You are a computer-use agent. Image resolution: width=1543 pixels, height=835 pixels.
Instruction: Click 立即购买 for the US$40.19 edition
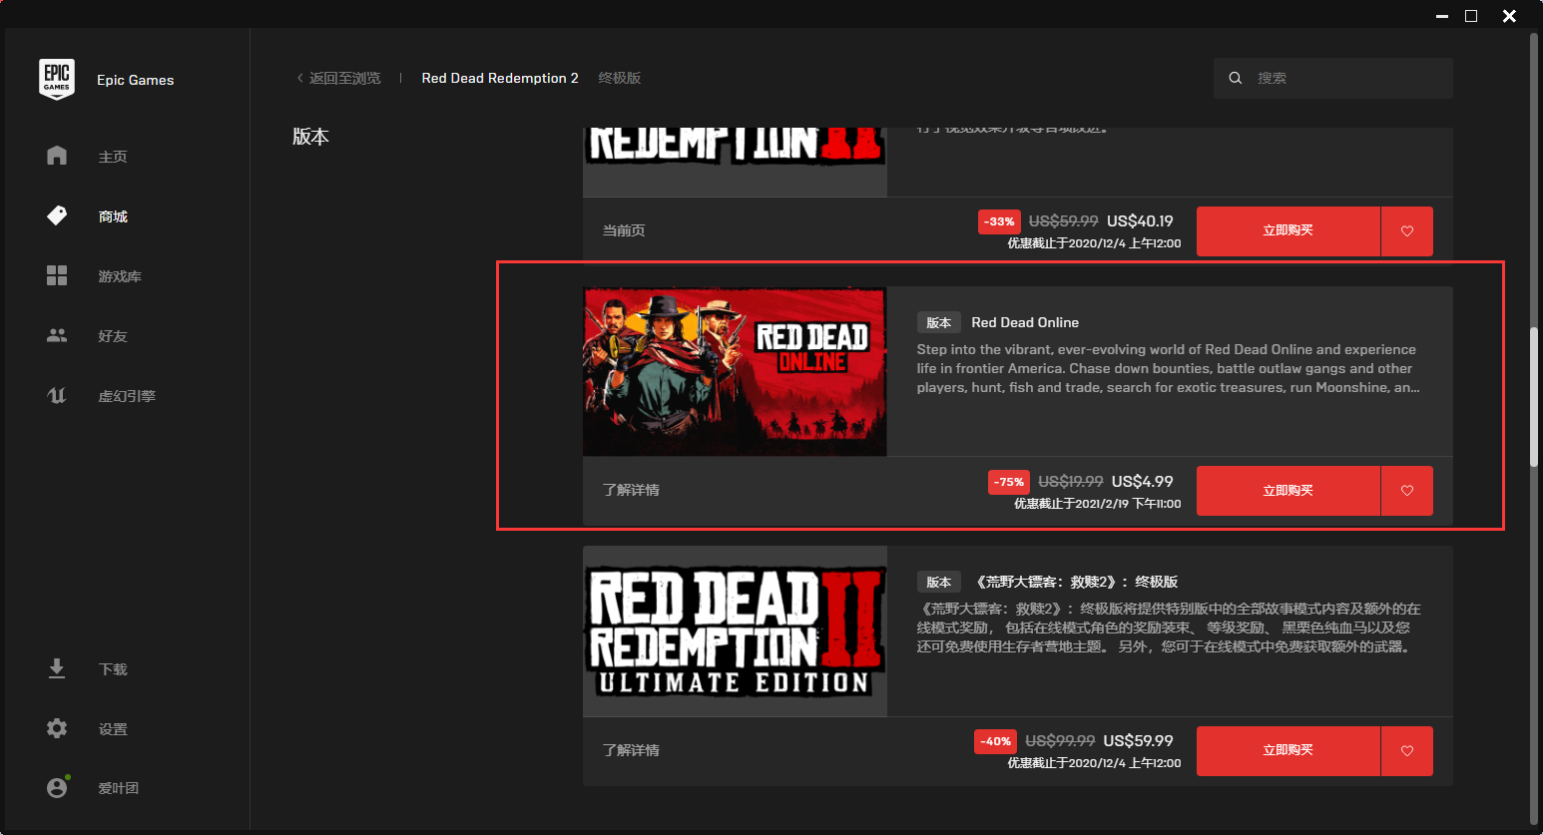(1288, 231)
